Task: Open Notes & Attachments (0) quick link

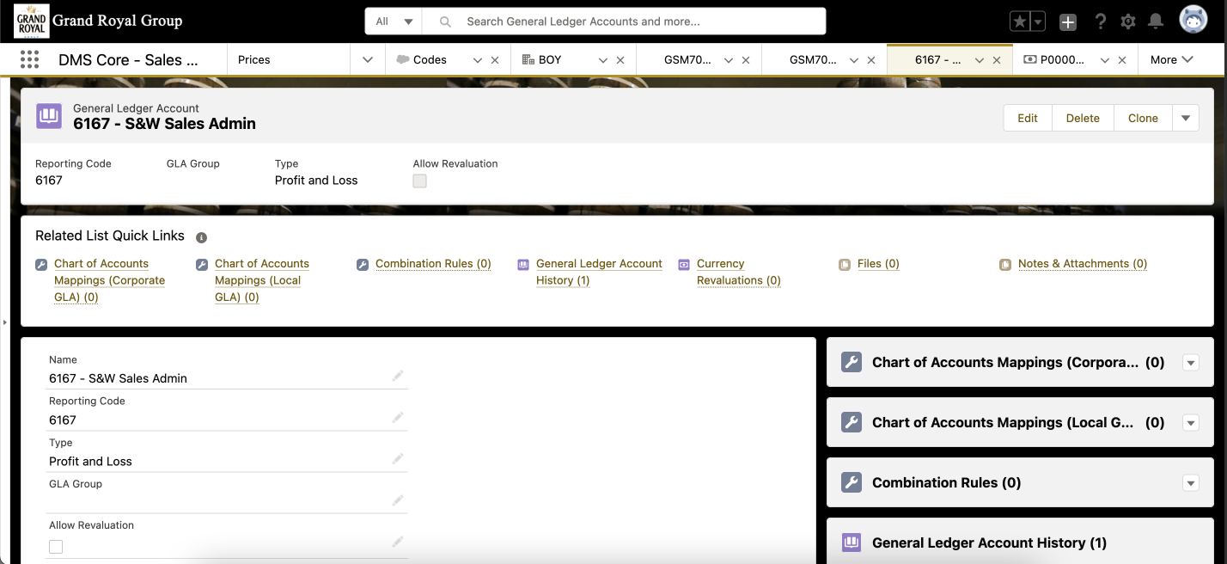Action: [x=1083, y=264]
